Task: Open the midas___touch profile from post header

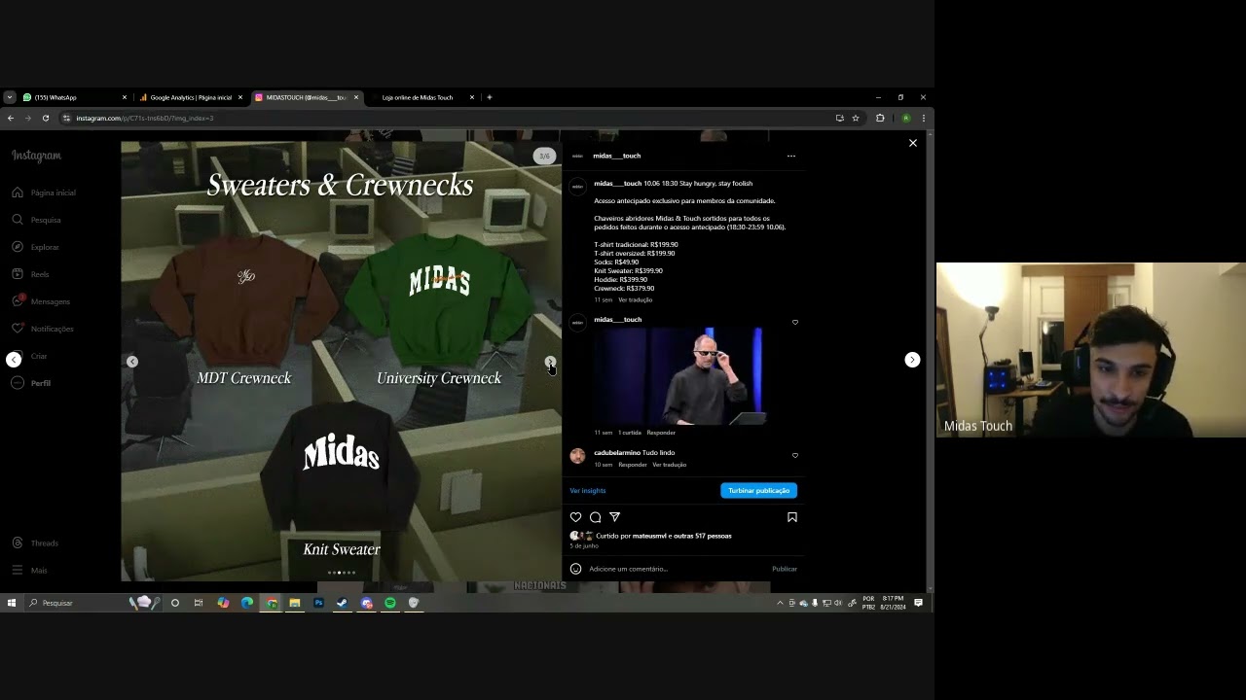Action: click(x=617, y=156)
